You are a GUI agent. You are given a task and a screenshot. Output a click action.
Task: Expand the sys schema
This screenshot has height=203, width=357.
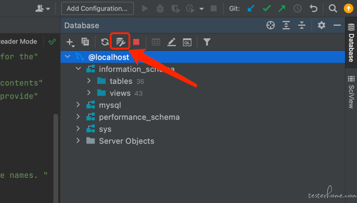pyautogui.click(x=78, y=129)
